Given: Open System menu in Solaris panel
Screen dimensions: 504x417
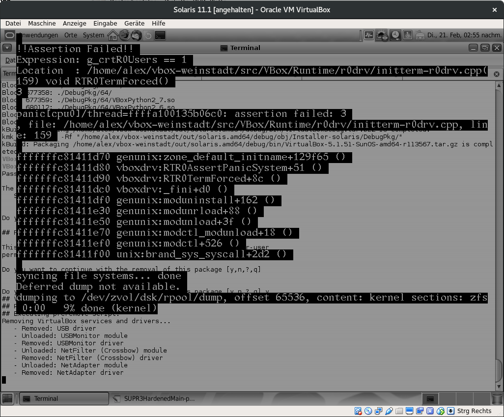Looking at the screenshot, I should click(93, 35).
